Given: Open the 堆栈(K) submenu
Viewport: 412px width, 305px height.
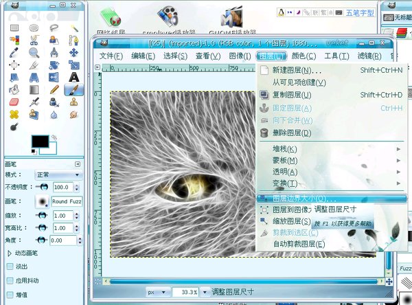Looking at the screenshot, I should (x=332, y=149).
